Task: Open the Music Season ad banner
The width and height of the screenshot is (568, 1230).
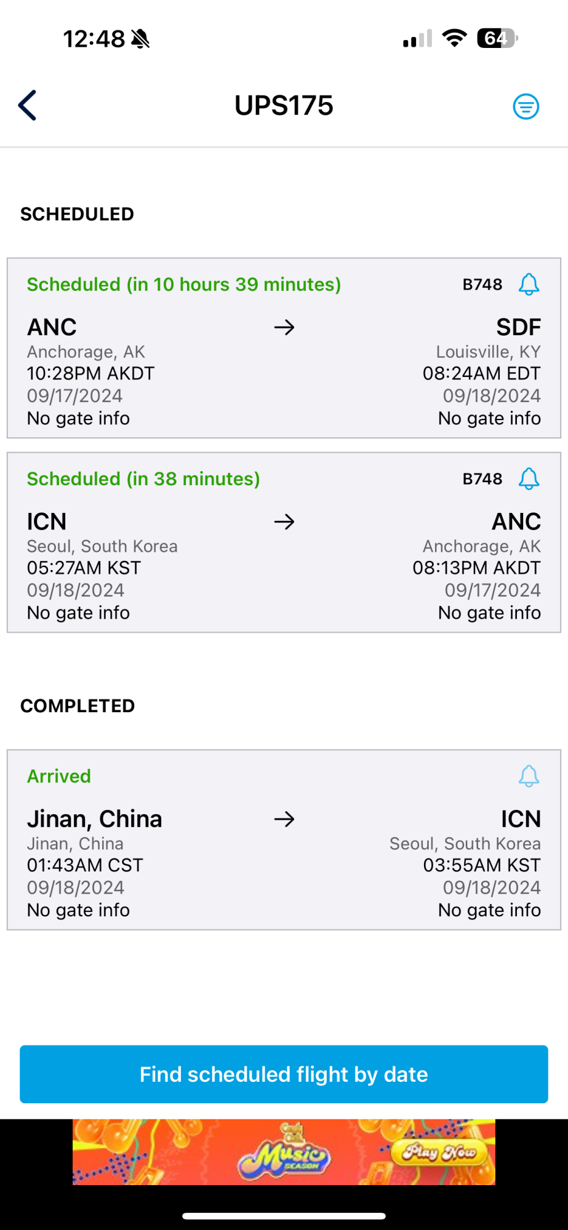Action: (284, 1152)
